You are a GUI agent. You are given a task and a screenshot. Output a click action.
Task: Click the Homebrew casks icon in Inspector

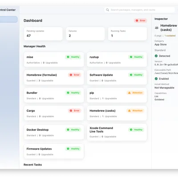pos(157,28)
